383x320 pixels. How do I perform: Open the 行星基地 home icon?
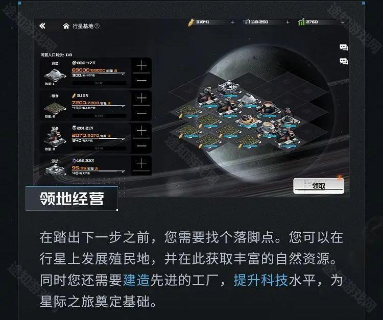66,26
